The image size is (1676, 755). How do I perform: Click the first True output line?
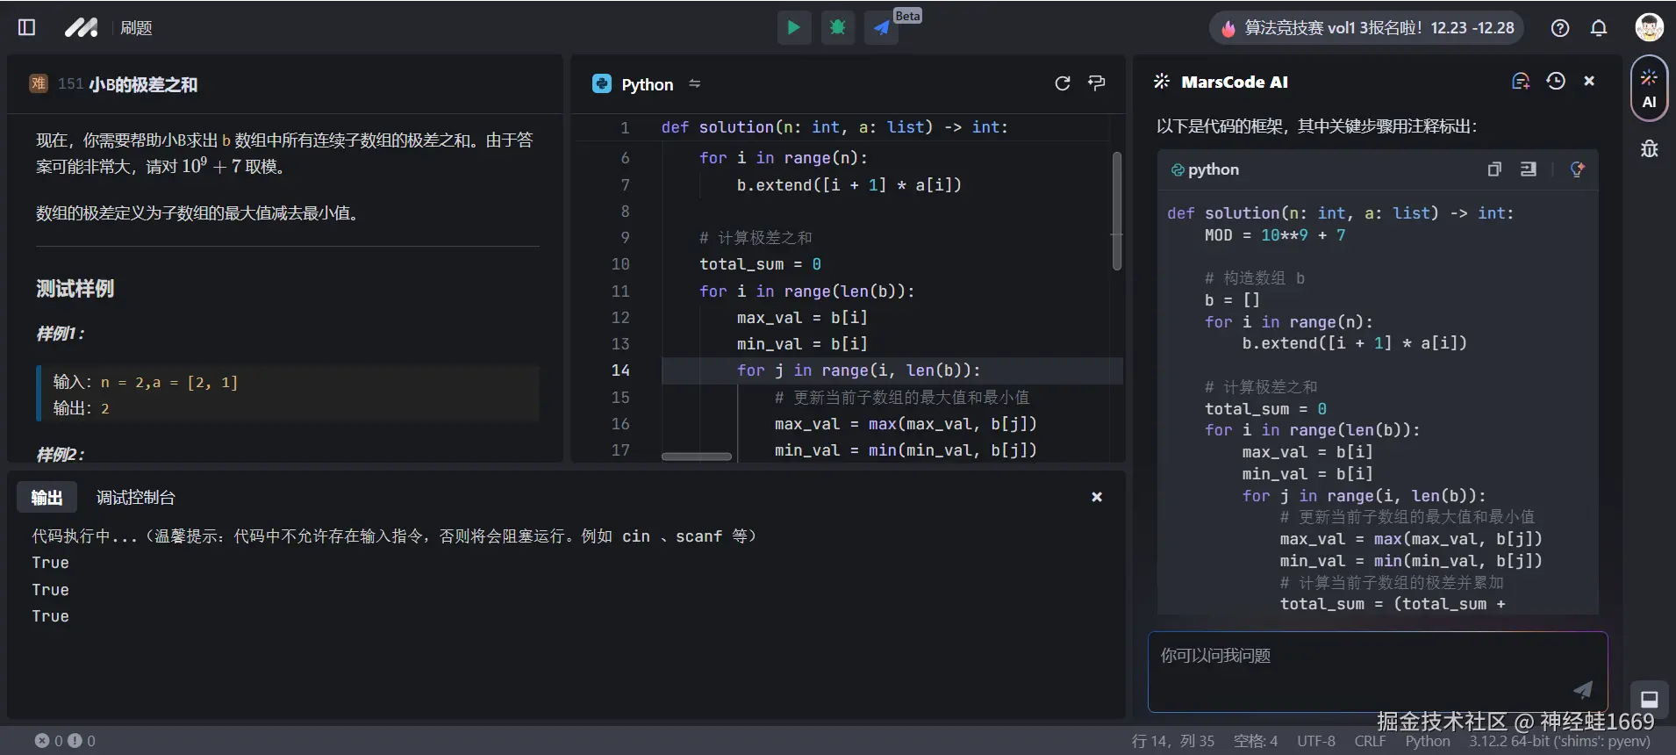[x=51, y=563]
